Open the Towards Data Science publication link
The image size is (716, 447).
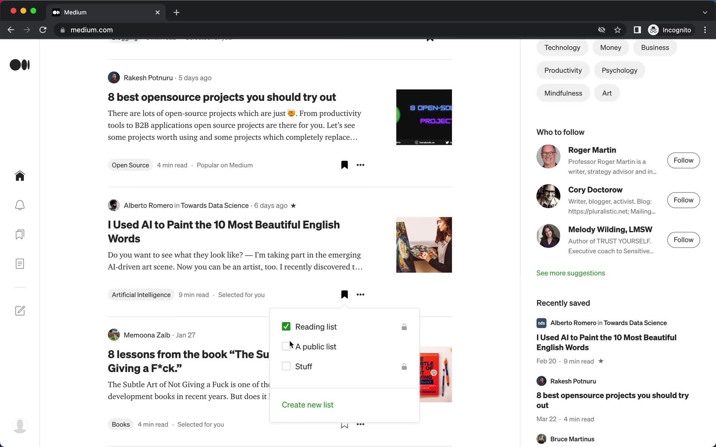pyautogui.click(x=214, y=205)
